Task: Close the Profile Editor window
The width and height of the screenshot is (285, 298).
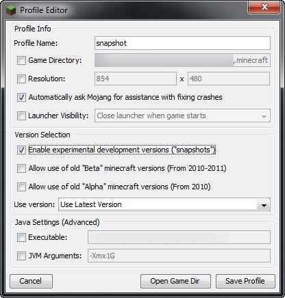Action: 264,7
